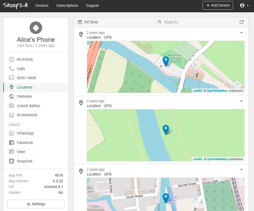Click the OpenStreetMap link on the plain river map
The image size is (254, 211).
click(x=217, y=159)
